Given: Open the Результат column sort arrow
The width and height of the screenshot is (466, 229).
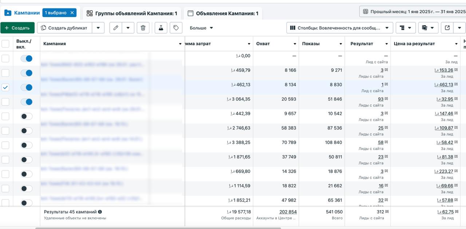Looking at the screenshot, I should click(387, 44).
